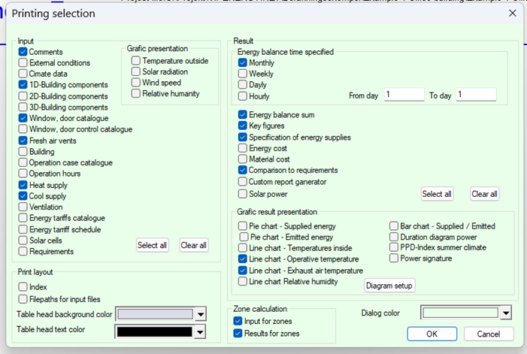Click the black text color swatch

[153, 331]
